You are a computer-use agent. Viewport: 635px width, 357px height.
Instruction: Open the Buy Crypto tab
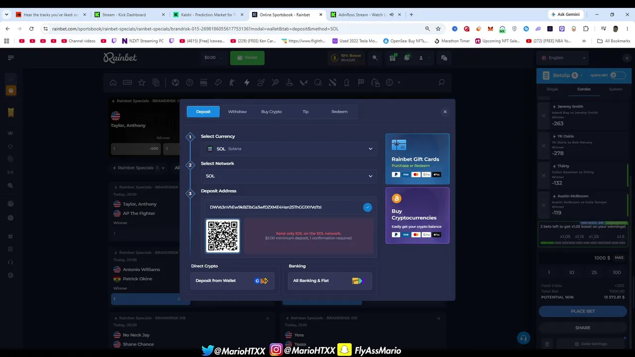[271, 112]
